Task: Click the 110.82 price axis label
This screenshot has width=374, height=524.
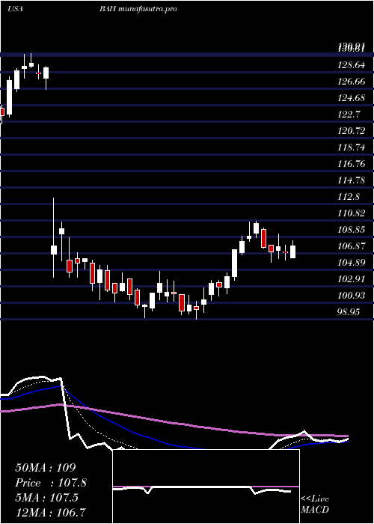Action: click(x=352, y=213)
